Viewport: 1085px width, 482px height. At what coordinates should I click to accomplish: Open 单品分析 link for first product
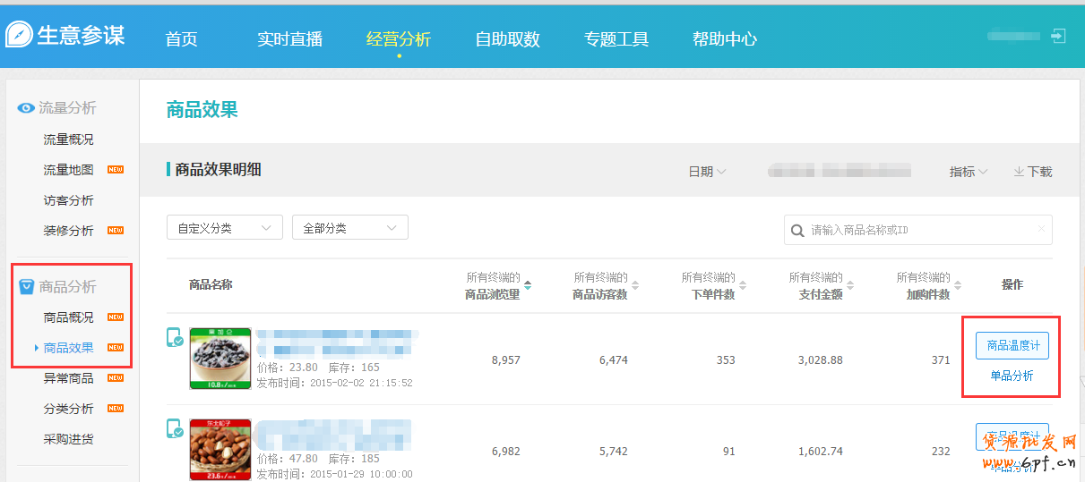coord(1012,376)
